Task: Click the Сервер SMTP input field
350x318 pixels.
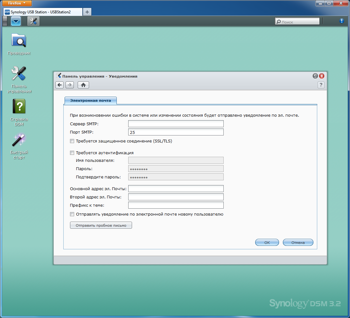Action: (176, 124)
